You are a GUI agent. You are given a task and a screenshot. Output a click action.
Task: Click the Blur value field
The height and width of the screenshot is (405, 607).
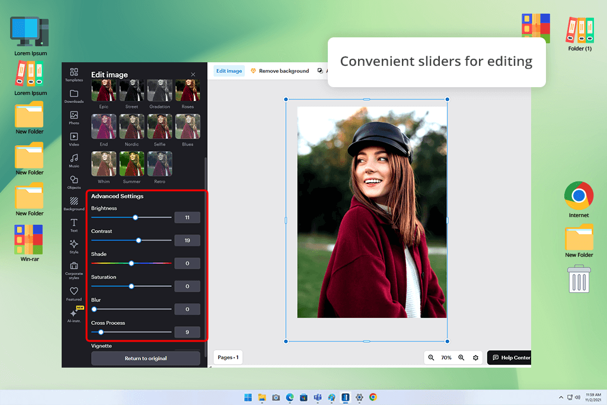[187, 309]
